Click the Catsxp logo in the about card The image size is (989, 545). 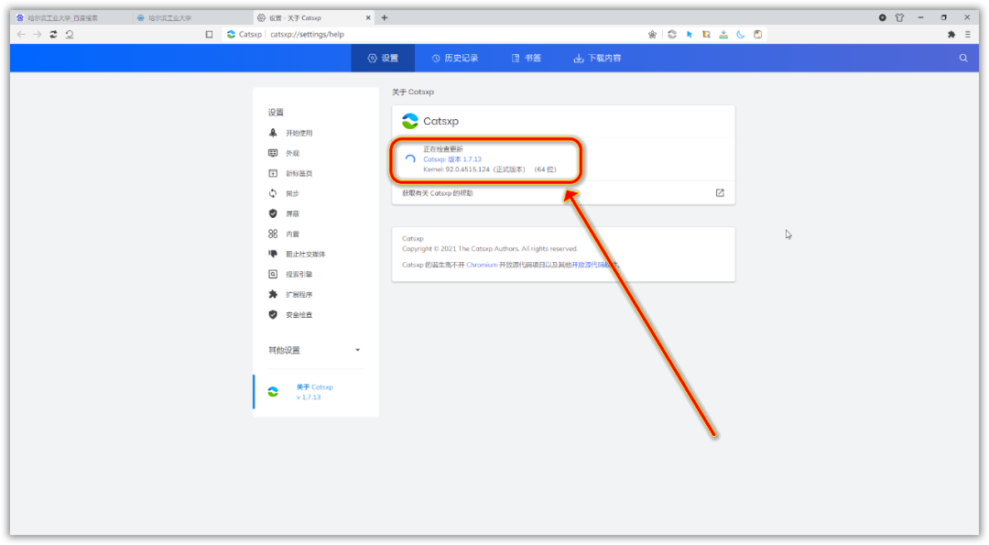point(410,121)
